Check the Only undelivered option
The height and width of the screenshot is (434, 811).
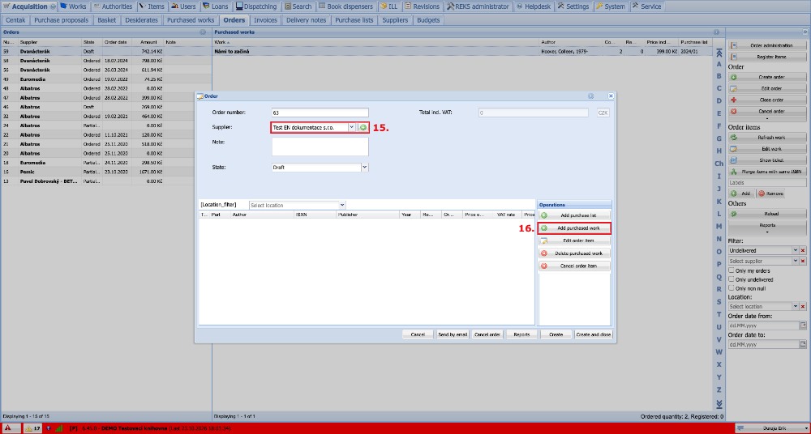click(x=732, y=279)
